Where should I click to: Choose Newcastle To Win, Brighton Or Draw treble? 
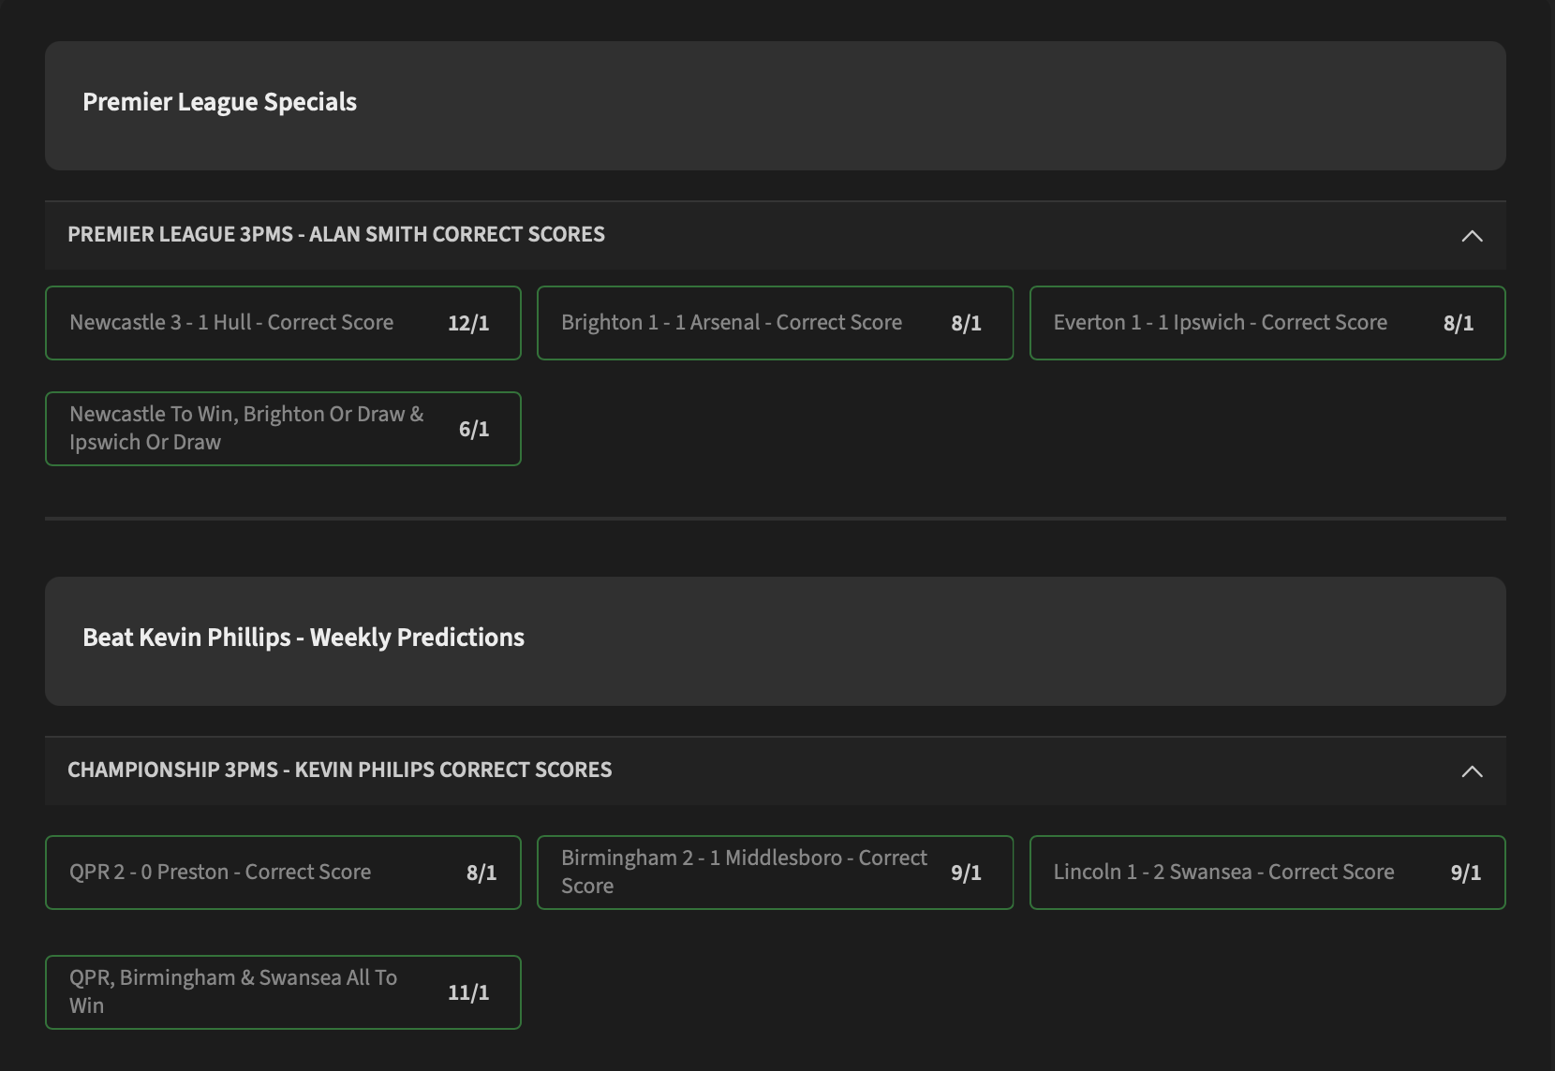[x=283, y=429]
